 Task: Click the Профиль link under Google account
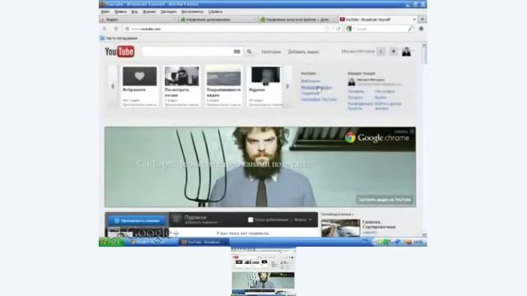[x=356, y=91]
